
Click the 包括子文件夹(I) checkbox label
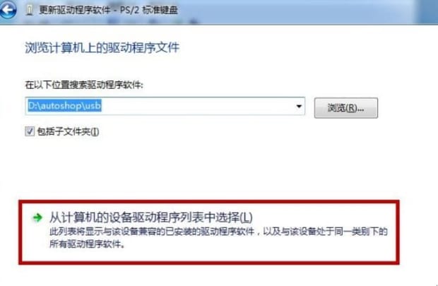click(x=68, y=131)
